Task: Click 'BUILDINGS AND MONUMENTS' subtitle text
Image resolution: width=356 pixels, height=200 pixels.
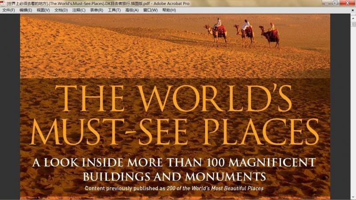Action: (174, 176)
